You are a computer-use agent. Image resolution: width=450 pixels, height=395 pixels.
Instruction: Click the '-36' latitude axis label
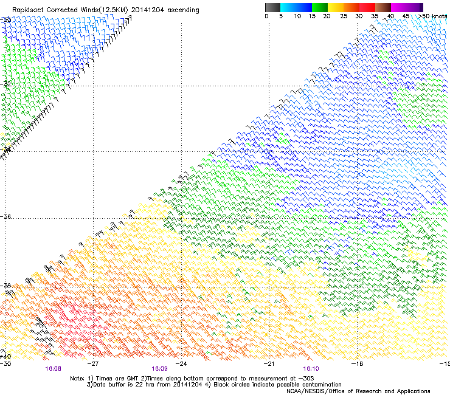tap(5, 216)
